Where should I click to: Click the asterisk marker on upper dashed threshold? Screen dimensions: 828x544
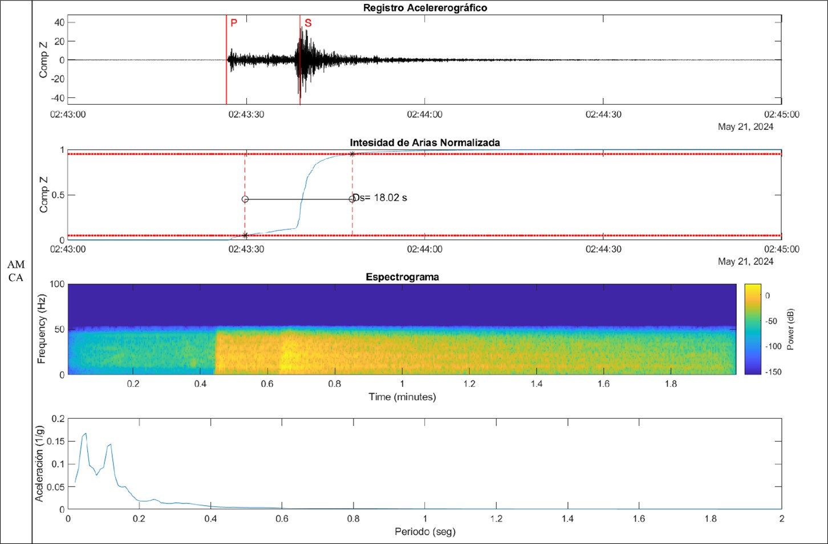[x=352, y=154]
